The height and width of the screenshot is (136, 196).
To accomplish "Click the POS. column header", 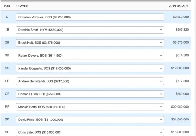I will (7, 6).
